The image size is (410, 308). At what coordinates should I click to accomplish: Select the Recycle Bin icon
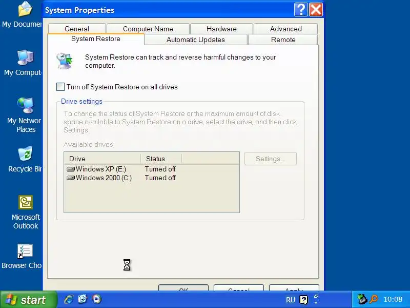[25, 153]
